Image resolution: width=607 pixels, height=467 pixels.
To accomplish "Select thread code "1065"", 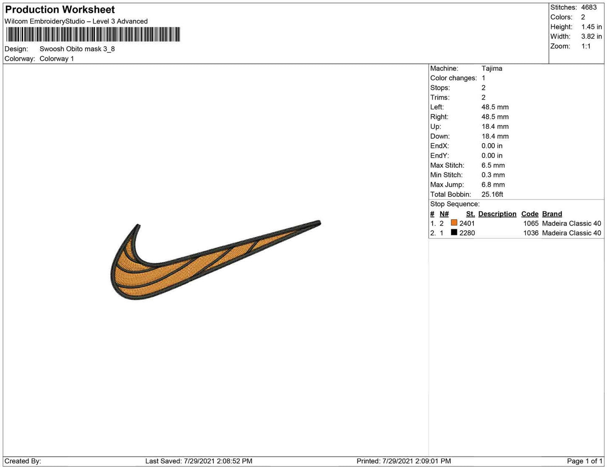I will coord(531,223).
